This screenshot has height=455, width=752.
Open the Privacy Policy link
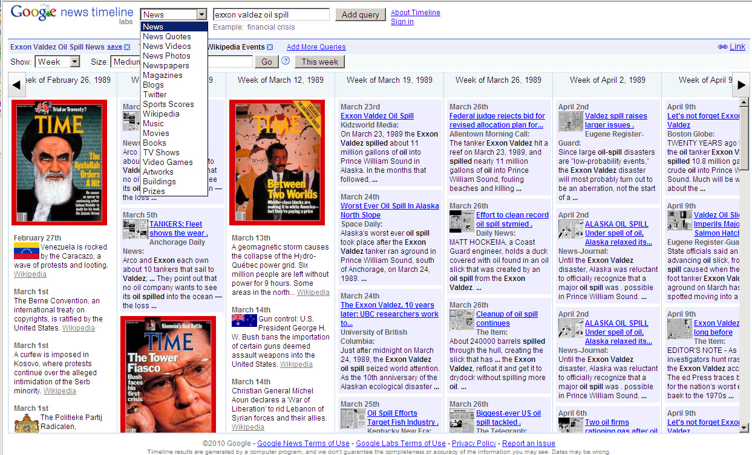474,444
